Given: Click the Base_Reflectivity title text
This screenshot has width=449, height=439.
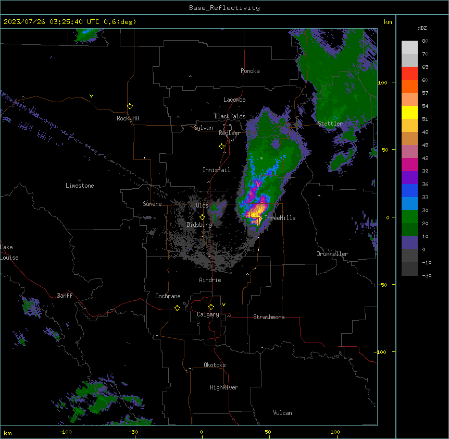Looking at the screenshot, I should tap(224, 8).
